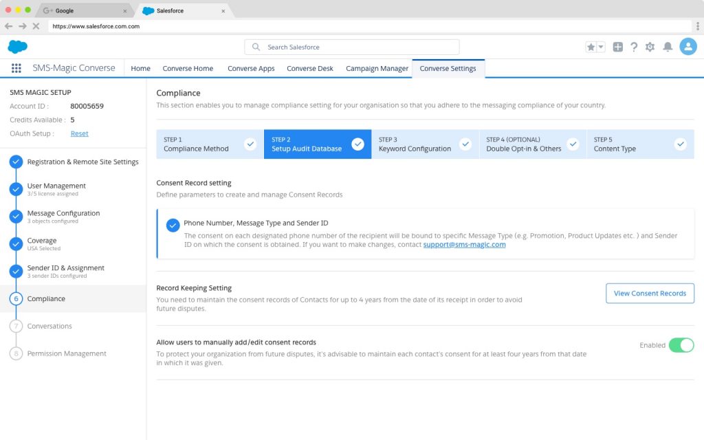This screenshot has height=440, width=704.
Task: Click the OAuth Setup Reset link
Action: [x=80, y=133]
